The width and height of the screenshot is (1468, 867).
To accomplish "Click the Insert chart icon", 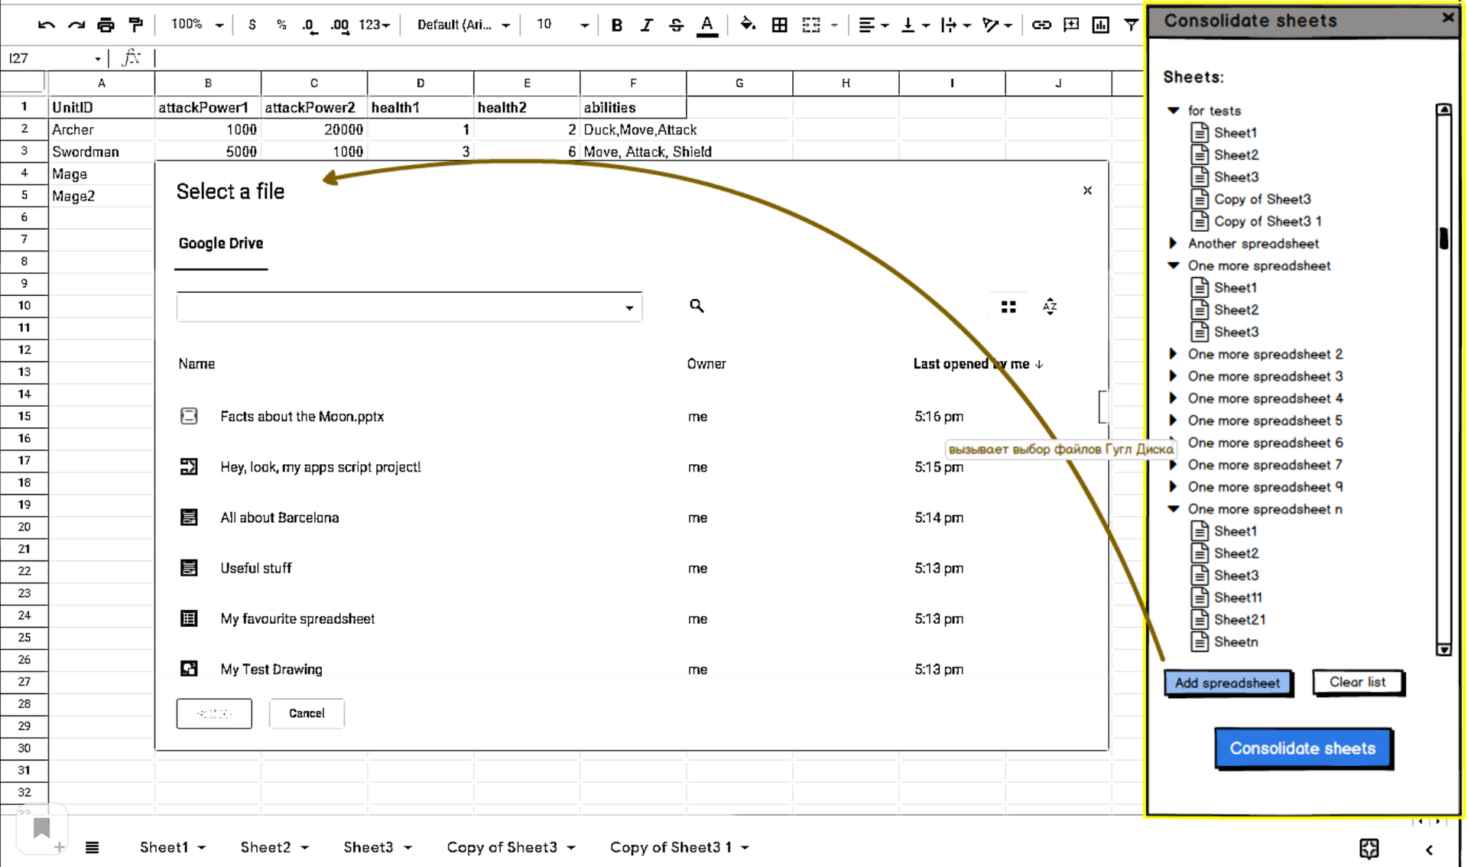I will pos(1101,25).
